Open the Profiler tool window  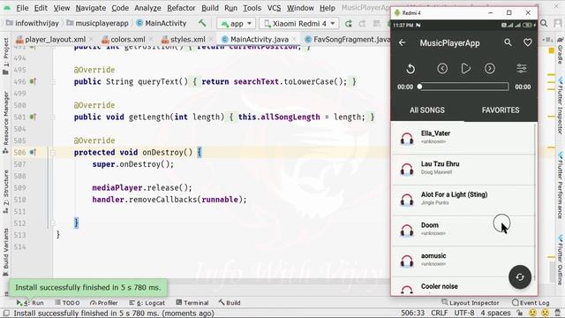[x=104, y=303]
